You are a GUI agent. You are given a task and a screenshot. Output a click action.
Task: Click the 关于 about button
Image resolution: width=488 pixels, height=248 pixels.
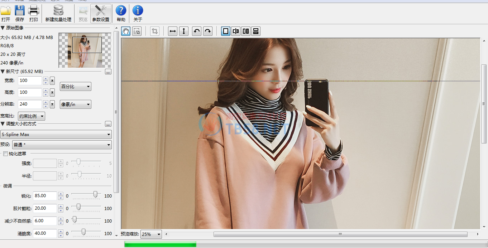point(138,14)
